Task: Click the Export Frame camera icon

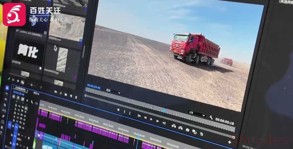Action: point(187,130)
